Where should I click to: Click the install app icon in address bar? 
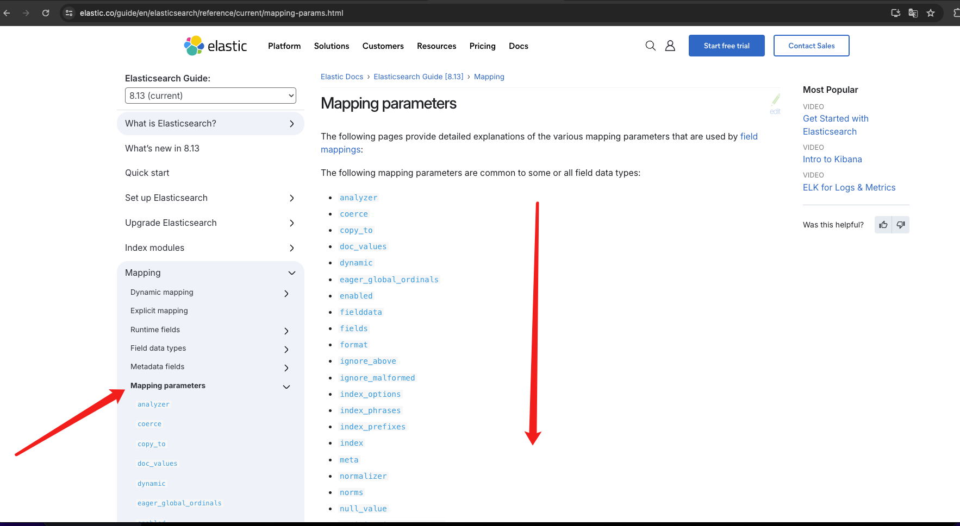(x=896, y=13)
